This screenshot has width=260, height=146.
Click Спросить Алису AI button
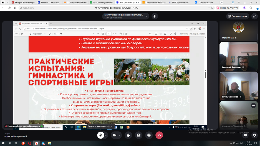(228, 8)
